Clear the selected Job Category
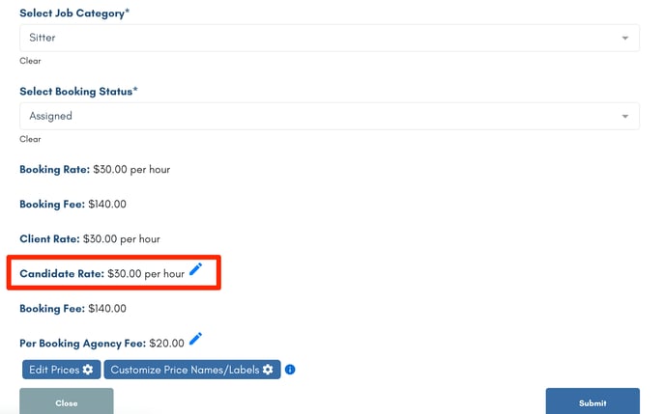Screen dimensions: 665x414 click(30, 61)
